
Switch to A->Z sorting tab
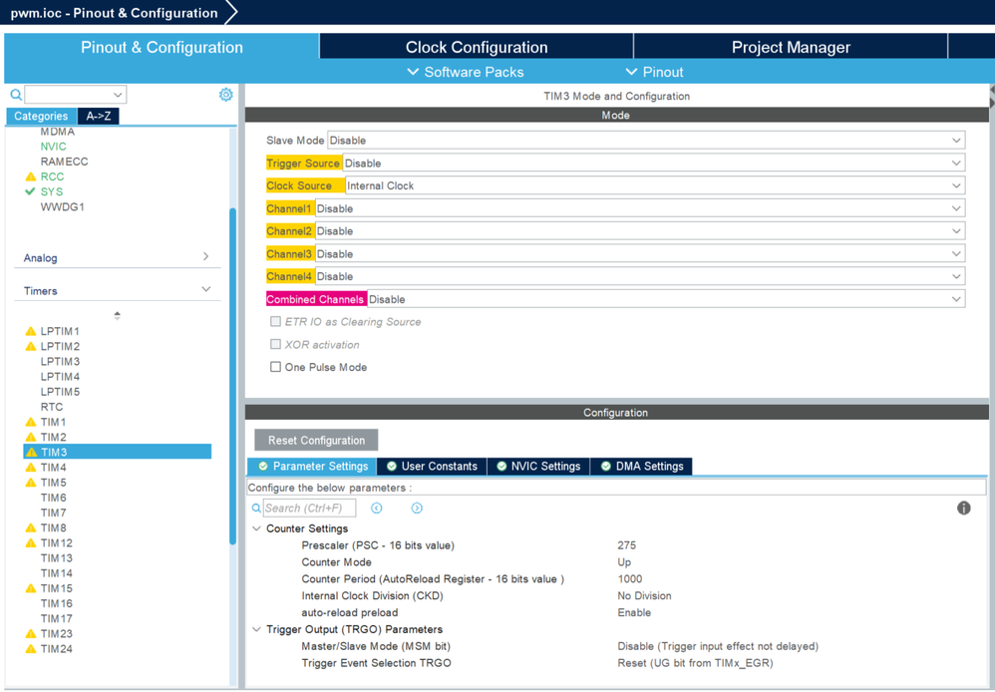point(99,117)
